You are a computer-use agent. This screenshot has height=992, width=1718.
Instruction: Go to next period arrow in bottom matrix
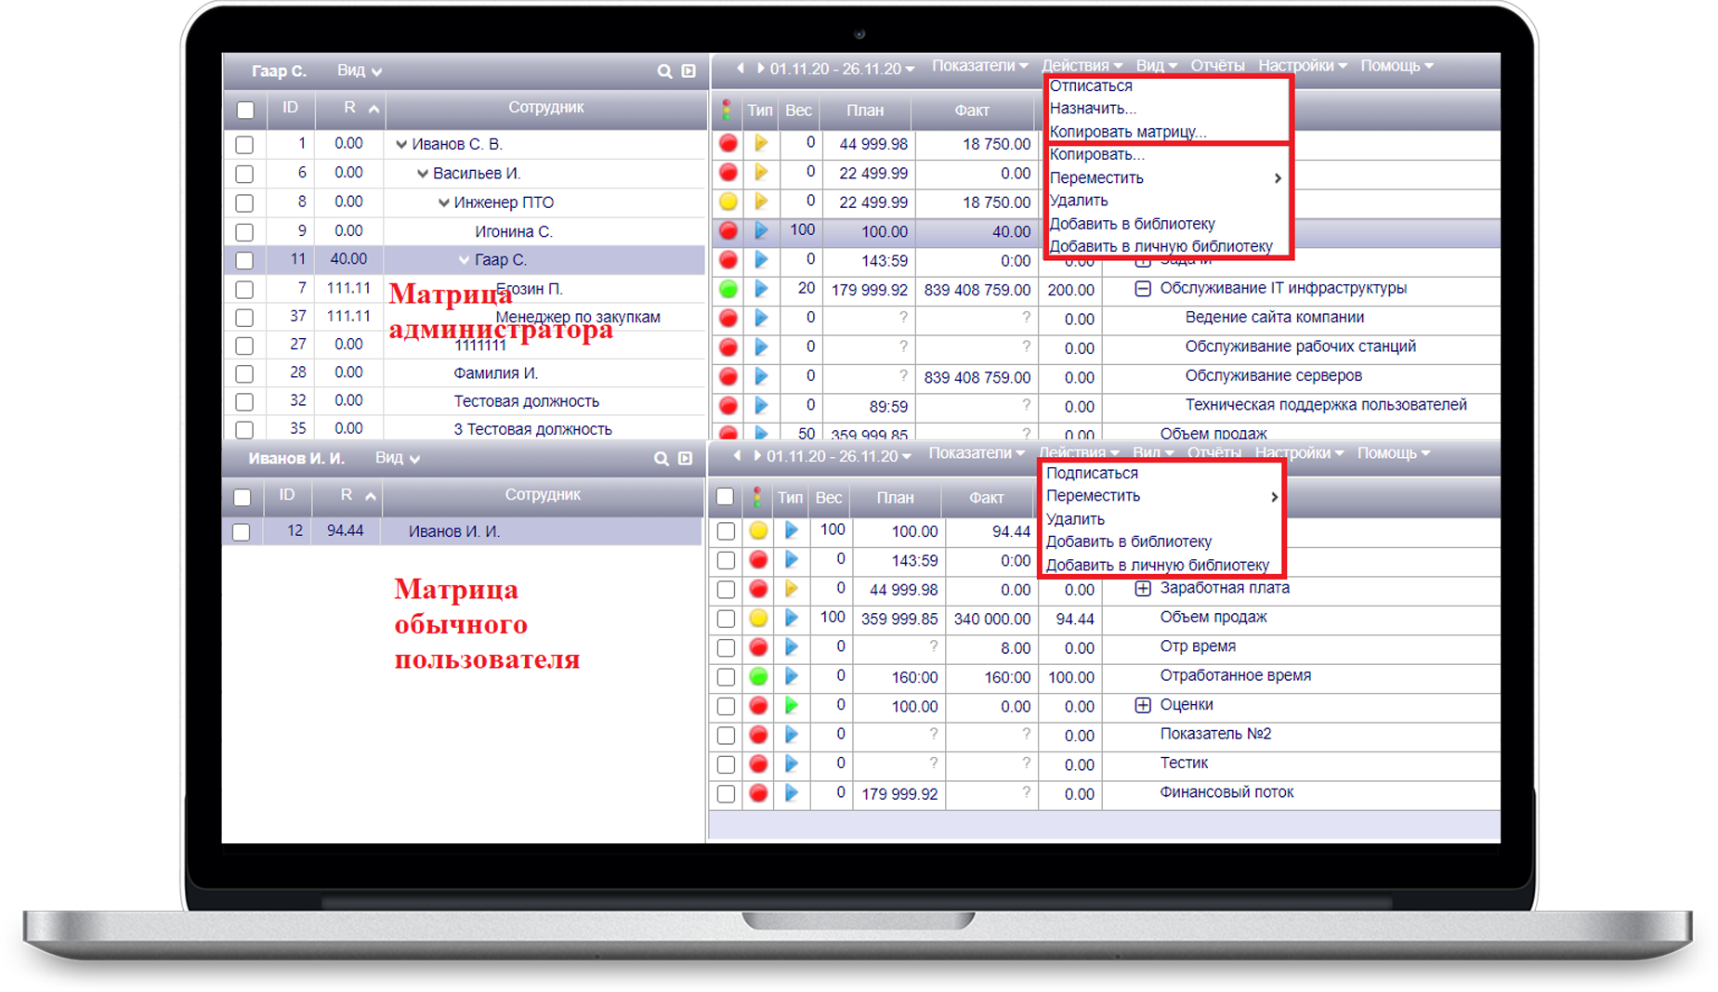(757, 456)
